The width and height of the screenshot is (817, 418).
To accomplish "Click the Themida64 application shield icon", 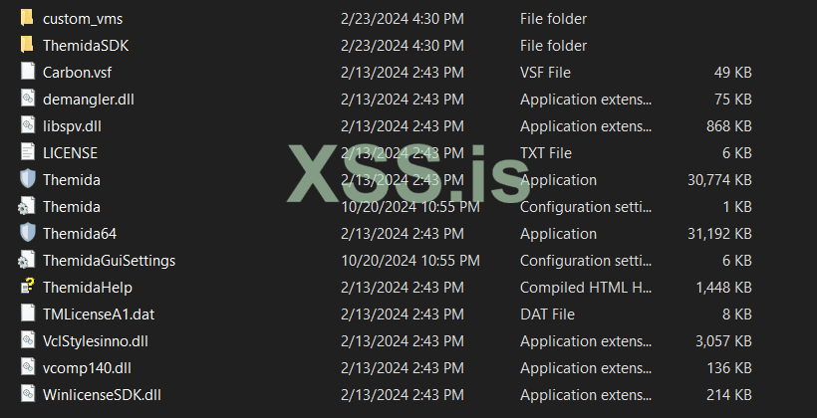I will point(27,234).
